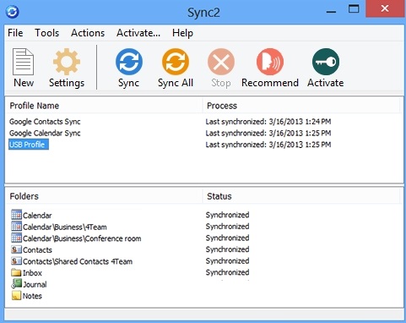The height and width of the screenshot is (323, 406).
Task: Select the Calendar\Business\4Team folder name
Action: [x=65, y=227]
